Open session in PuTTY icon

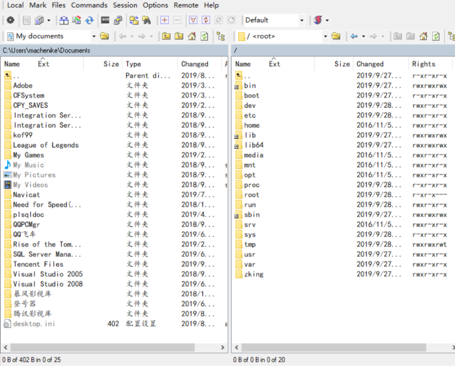(x=118, y=20)
